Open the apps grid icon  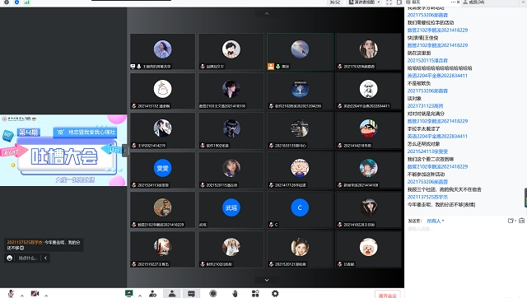255,293
